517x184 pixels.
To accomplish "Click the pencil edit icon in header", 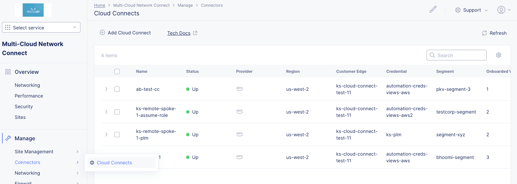I will [433, 10].
